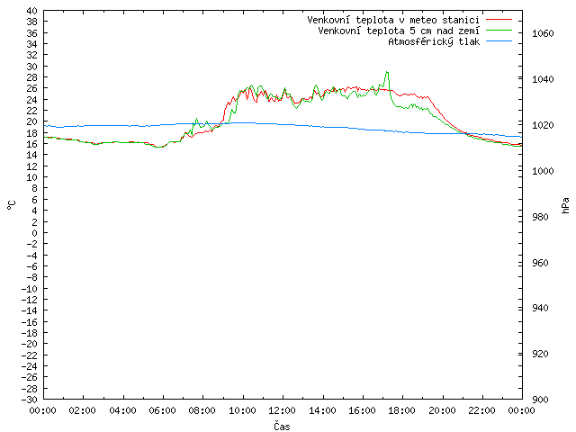Image resolution: width=576 pixels, height=432 pixels.
Task: Click the x-axis label '04:00'
Action: point(122,410)
